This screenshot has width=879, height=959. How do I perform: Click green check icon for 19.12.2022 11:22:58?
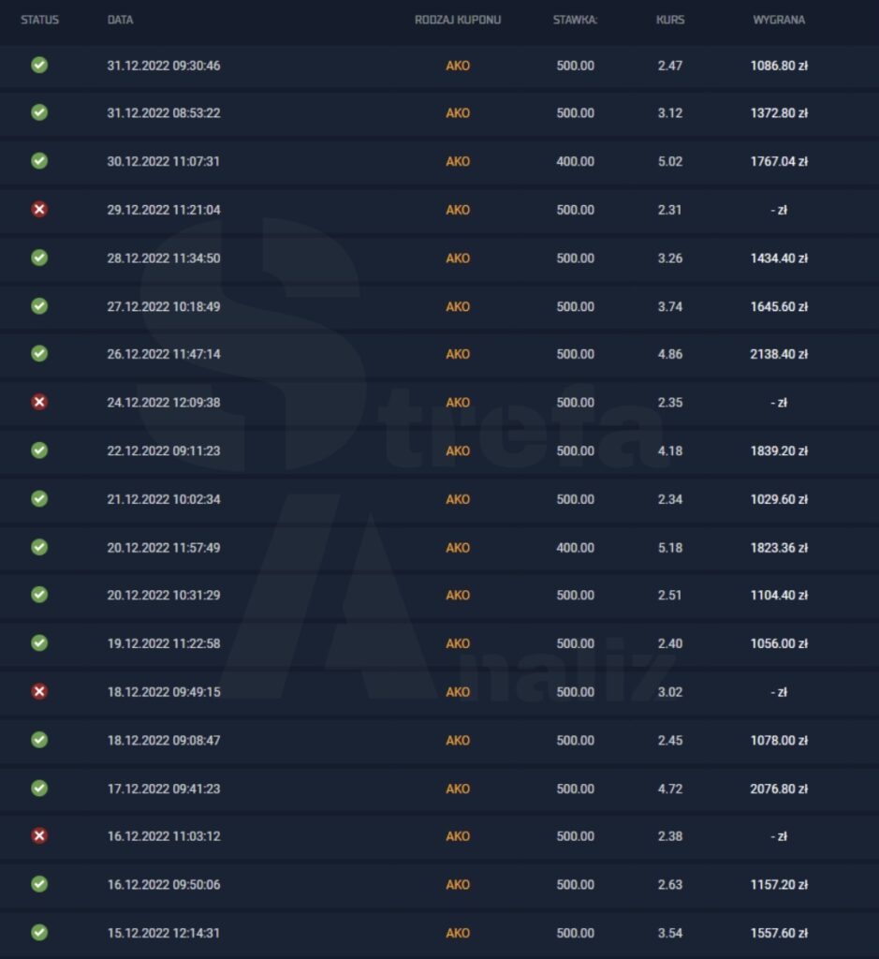(39, 642)
